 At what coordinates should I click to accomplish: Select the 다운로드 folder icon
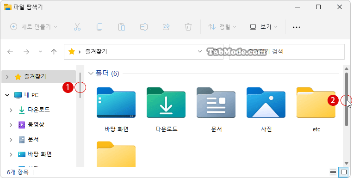(x=166, y=103)
